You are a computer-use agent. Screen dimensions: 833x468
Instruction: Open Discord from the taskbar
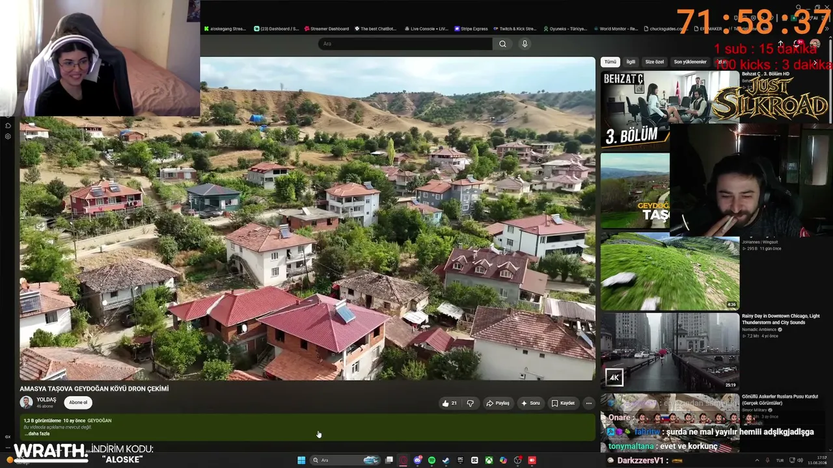tap(417, 460)
